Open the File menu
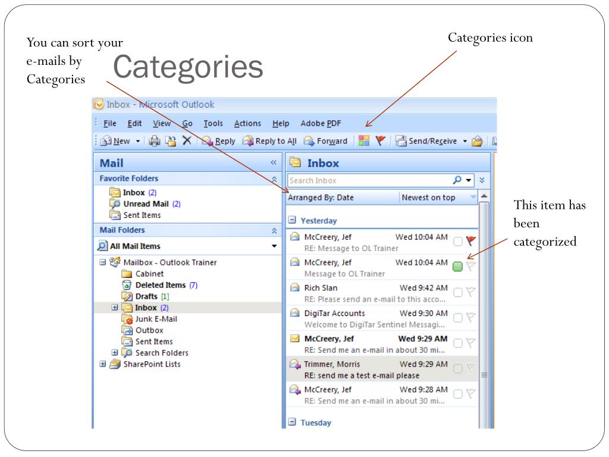Screen dimensions: 609x457 coord(110,123)
